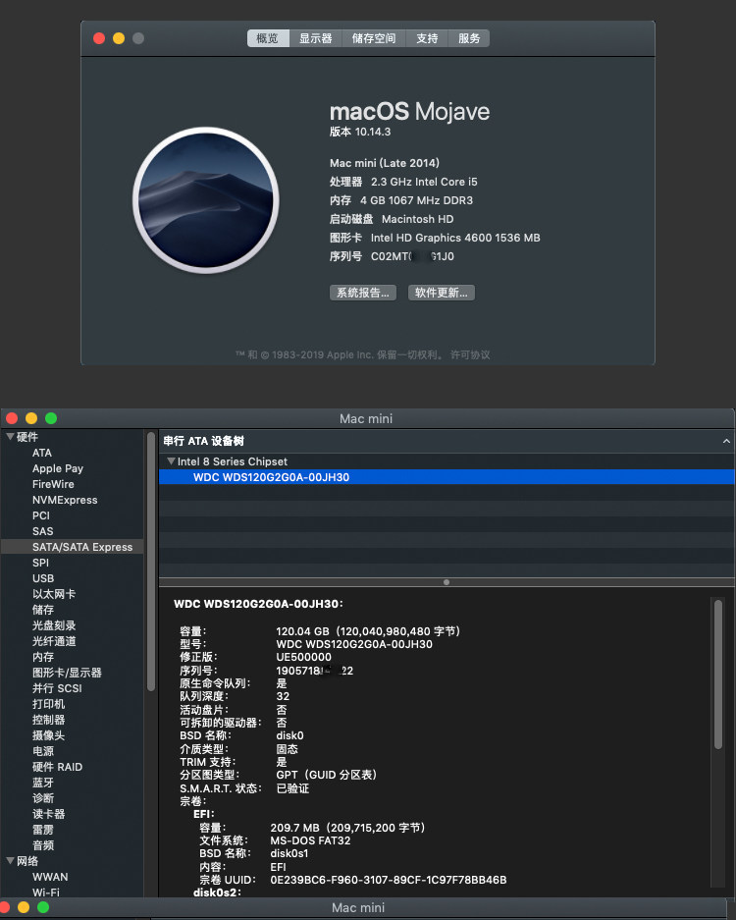Collapse the Intel 8 Series Chipset row
The image size is (736, 920).
pos(171,461)
